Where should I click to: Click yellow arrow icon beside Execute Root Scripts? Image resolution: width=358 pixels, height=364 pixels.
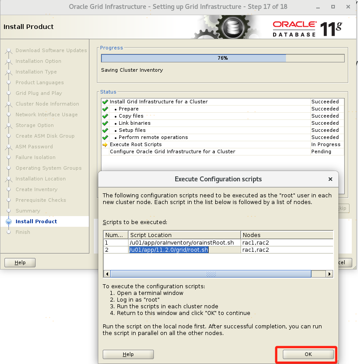click(x=105, y=145)
